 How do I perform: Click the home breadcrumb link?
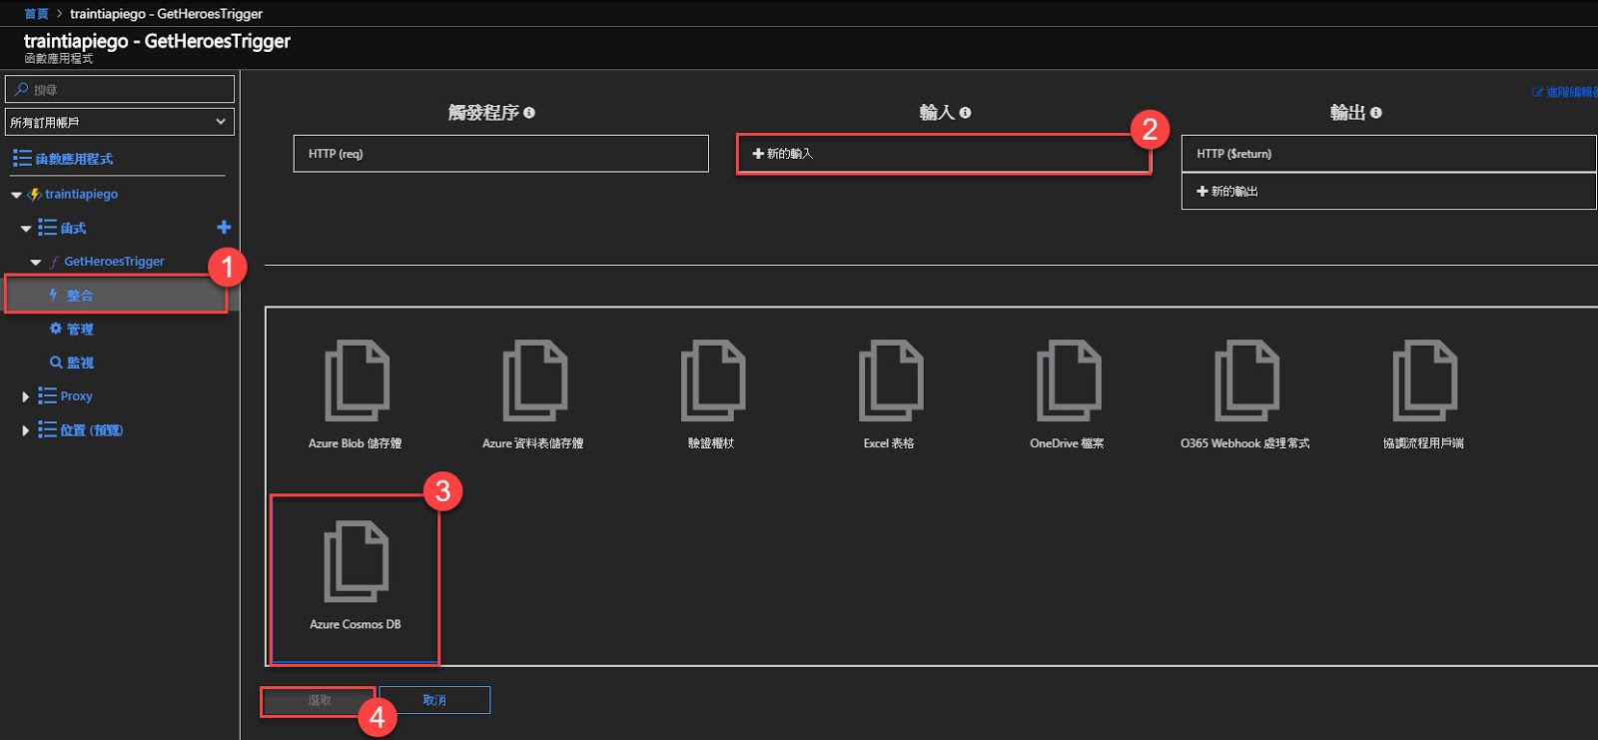(36, 14)
